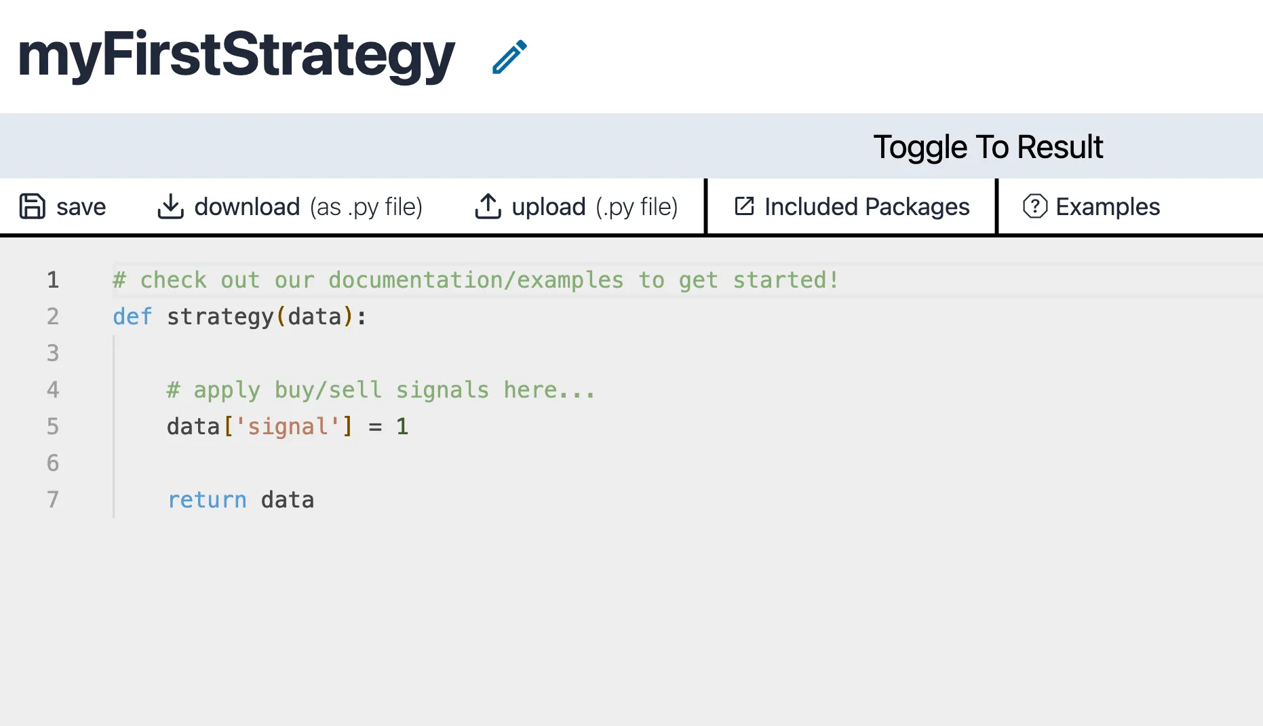Click the myFirstStrategy title text
The height and width of the screenshot is (726, 1263).
(235, 56)
